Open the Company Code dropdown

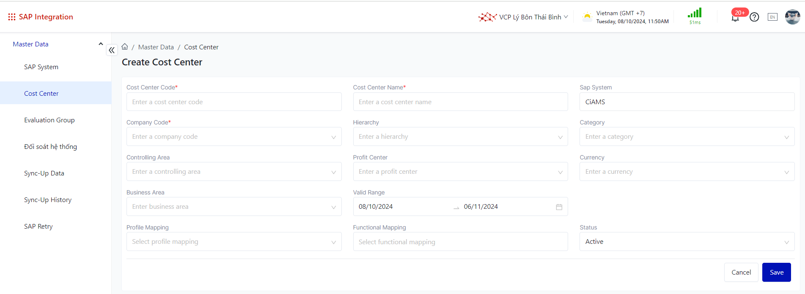point(234,137)
